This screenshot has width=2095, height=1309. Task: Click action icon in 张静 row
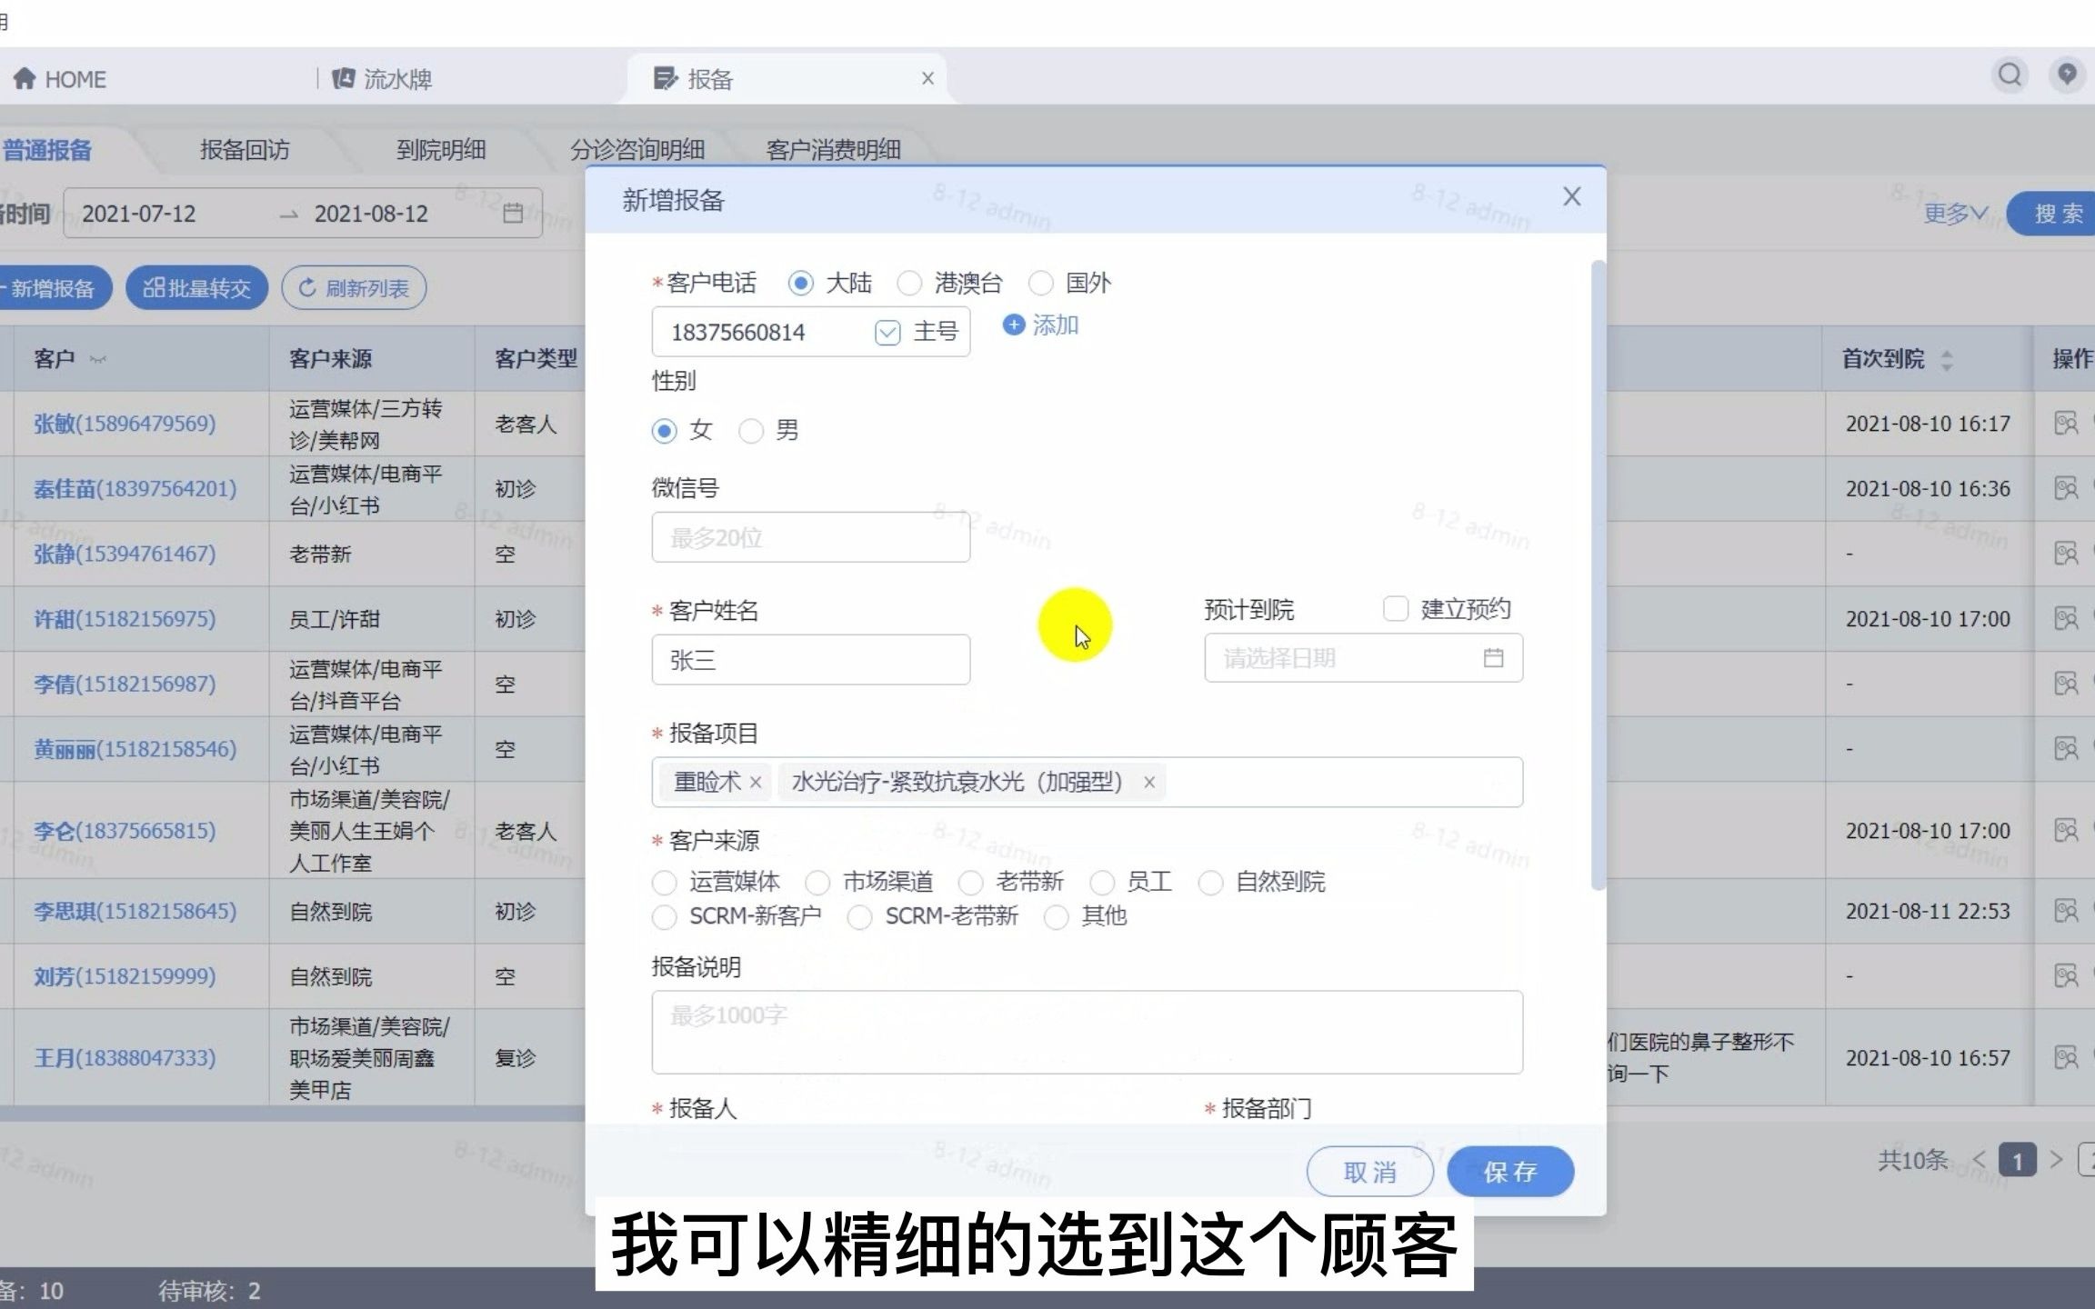[2066, 554]
